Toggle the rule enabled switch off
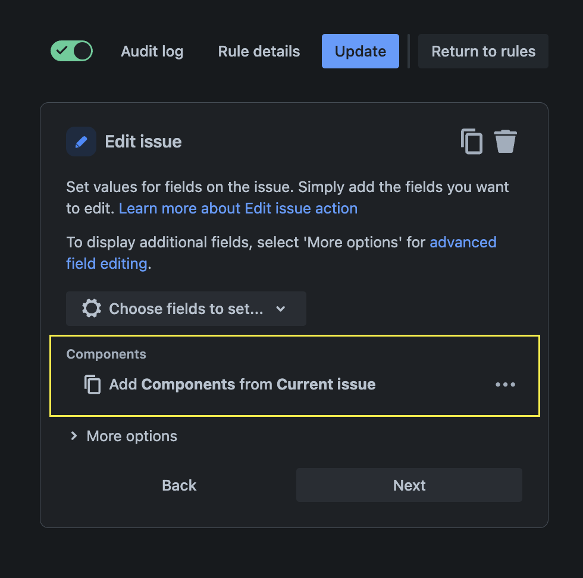Image resolution: width=583 pixels, height=578 pixels. (x=72, y=51)
